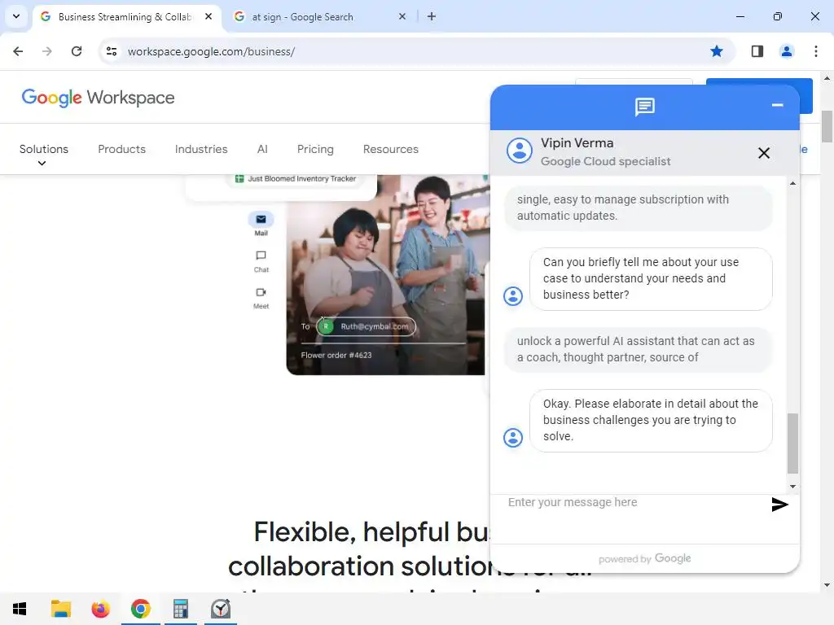Click Vipin Verma's avatar icon in chat header
This screenshot has width=834, height=625.
[x=519, y=151]
